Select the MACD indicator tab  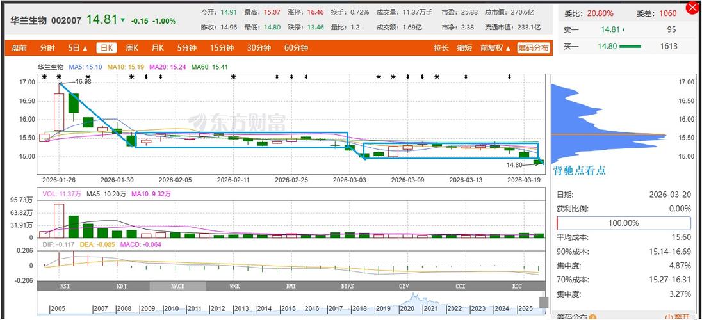pos(177,285)
